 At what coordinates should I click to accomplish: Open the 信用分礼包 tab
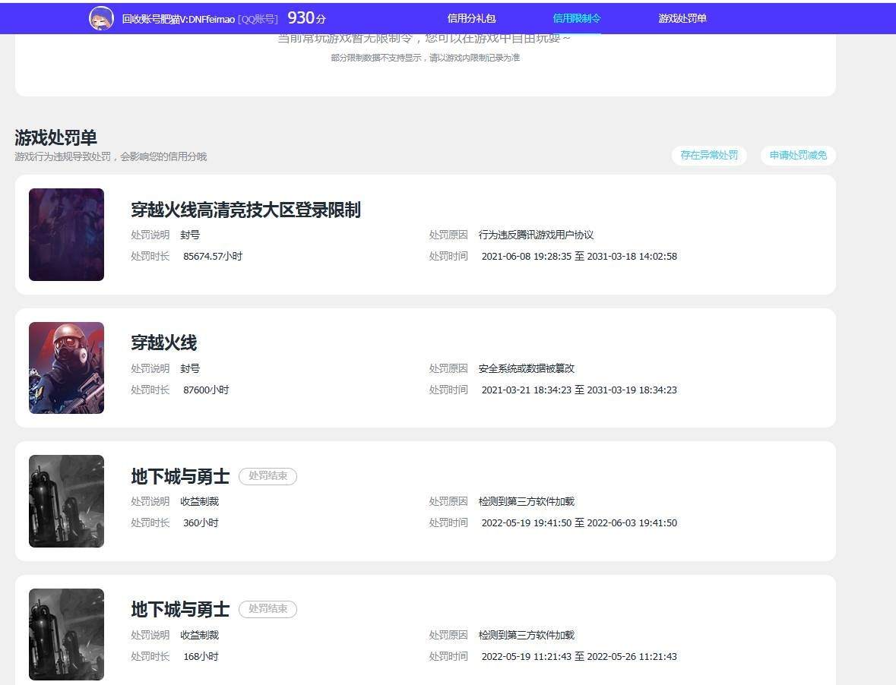(471, 18)
